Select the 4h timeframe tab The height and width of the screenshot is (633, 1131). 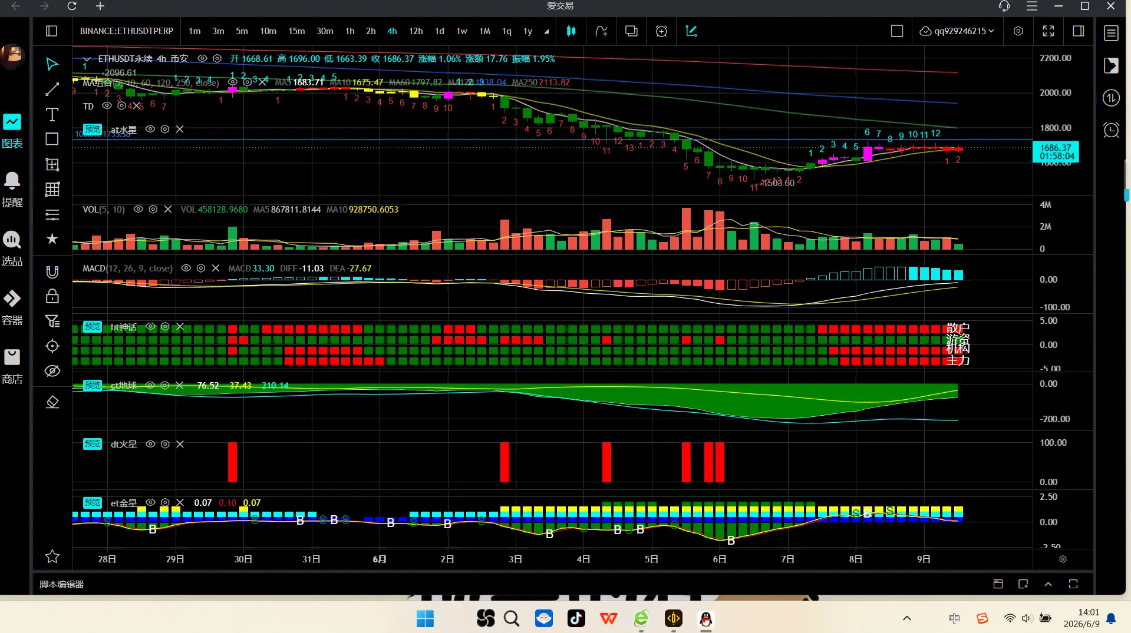[392, 31]
